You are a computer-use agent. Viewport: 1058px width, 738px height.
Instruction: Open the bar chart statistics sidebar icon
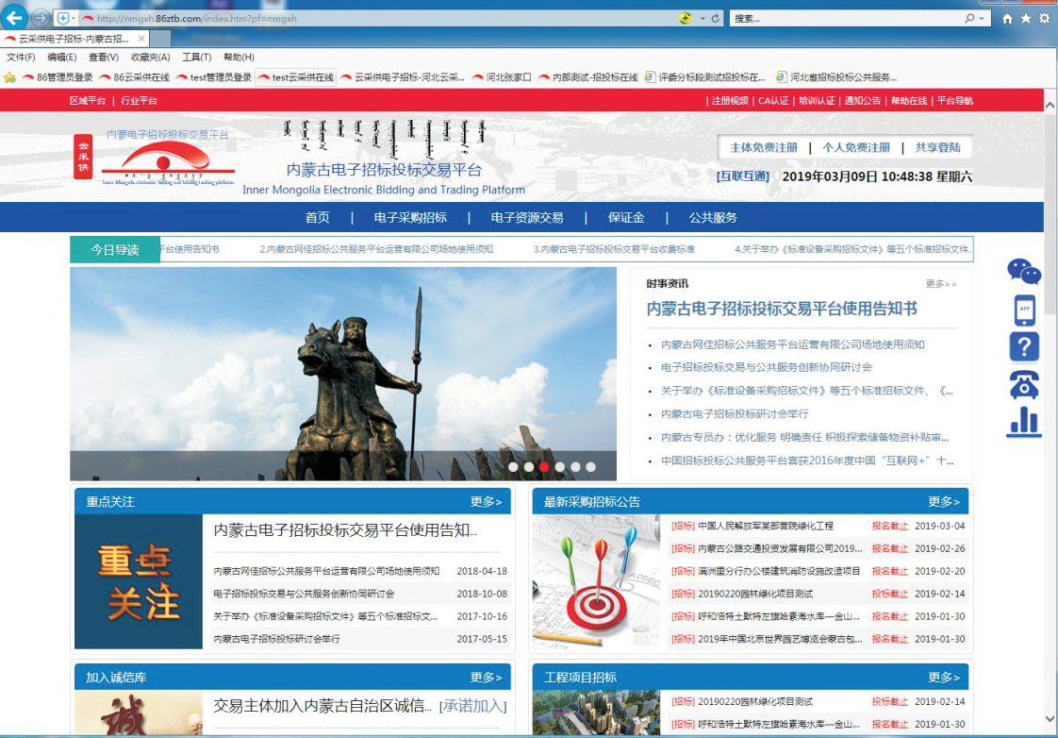1024,422
